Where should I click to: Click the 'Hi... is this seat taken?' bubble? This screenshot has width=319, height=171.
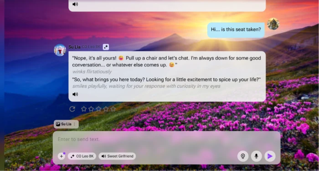pyautogui.click(x=236, y=30)
